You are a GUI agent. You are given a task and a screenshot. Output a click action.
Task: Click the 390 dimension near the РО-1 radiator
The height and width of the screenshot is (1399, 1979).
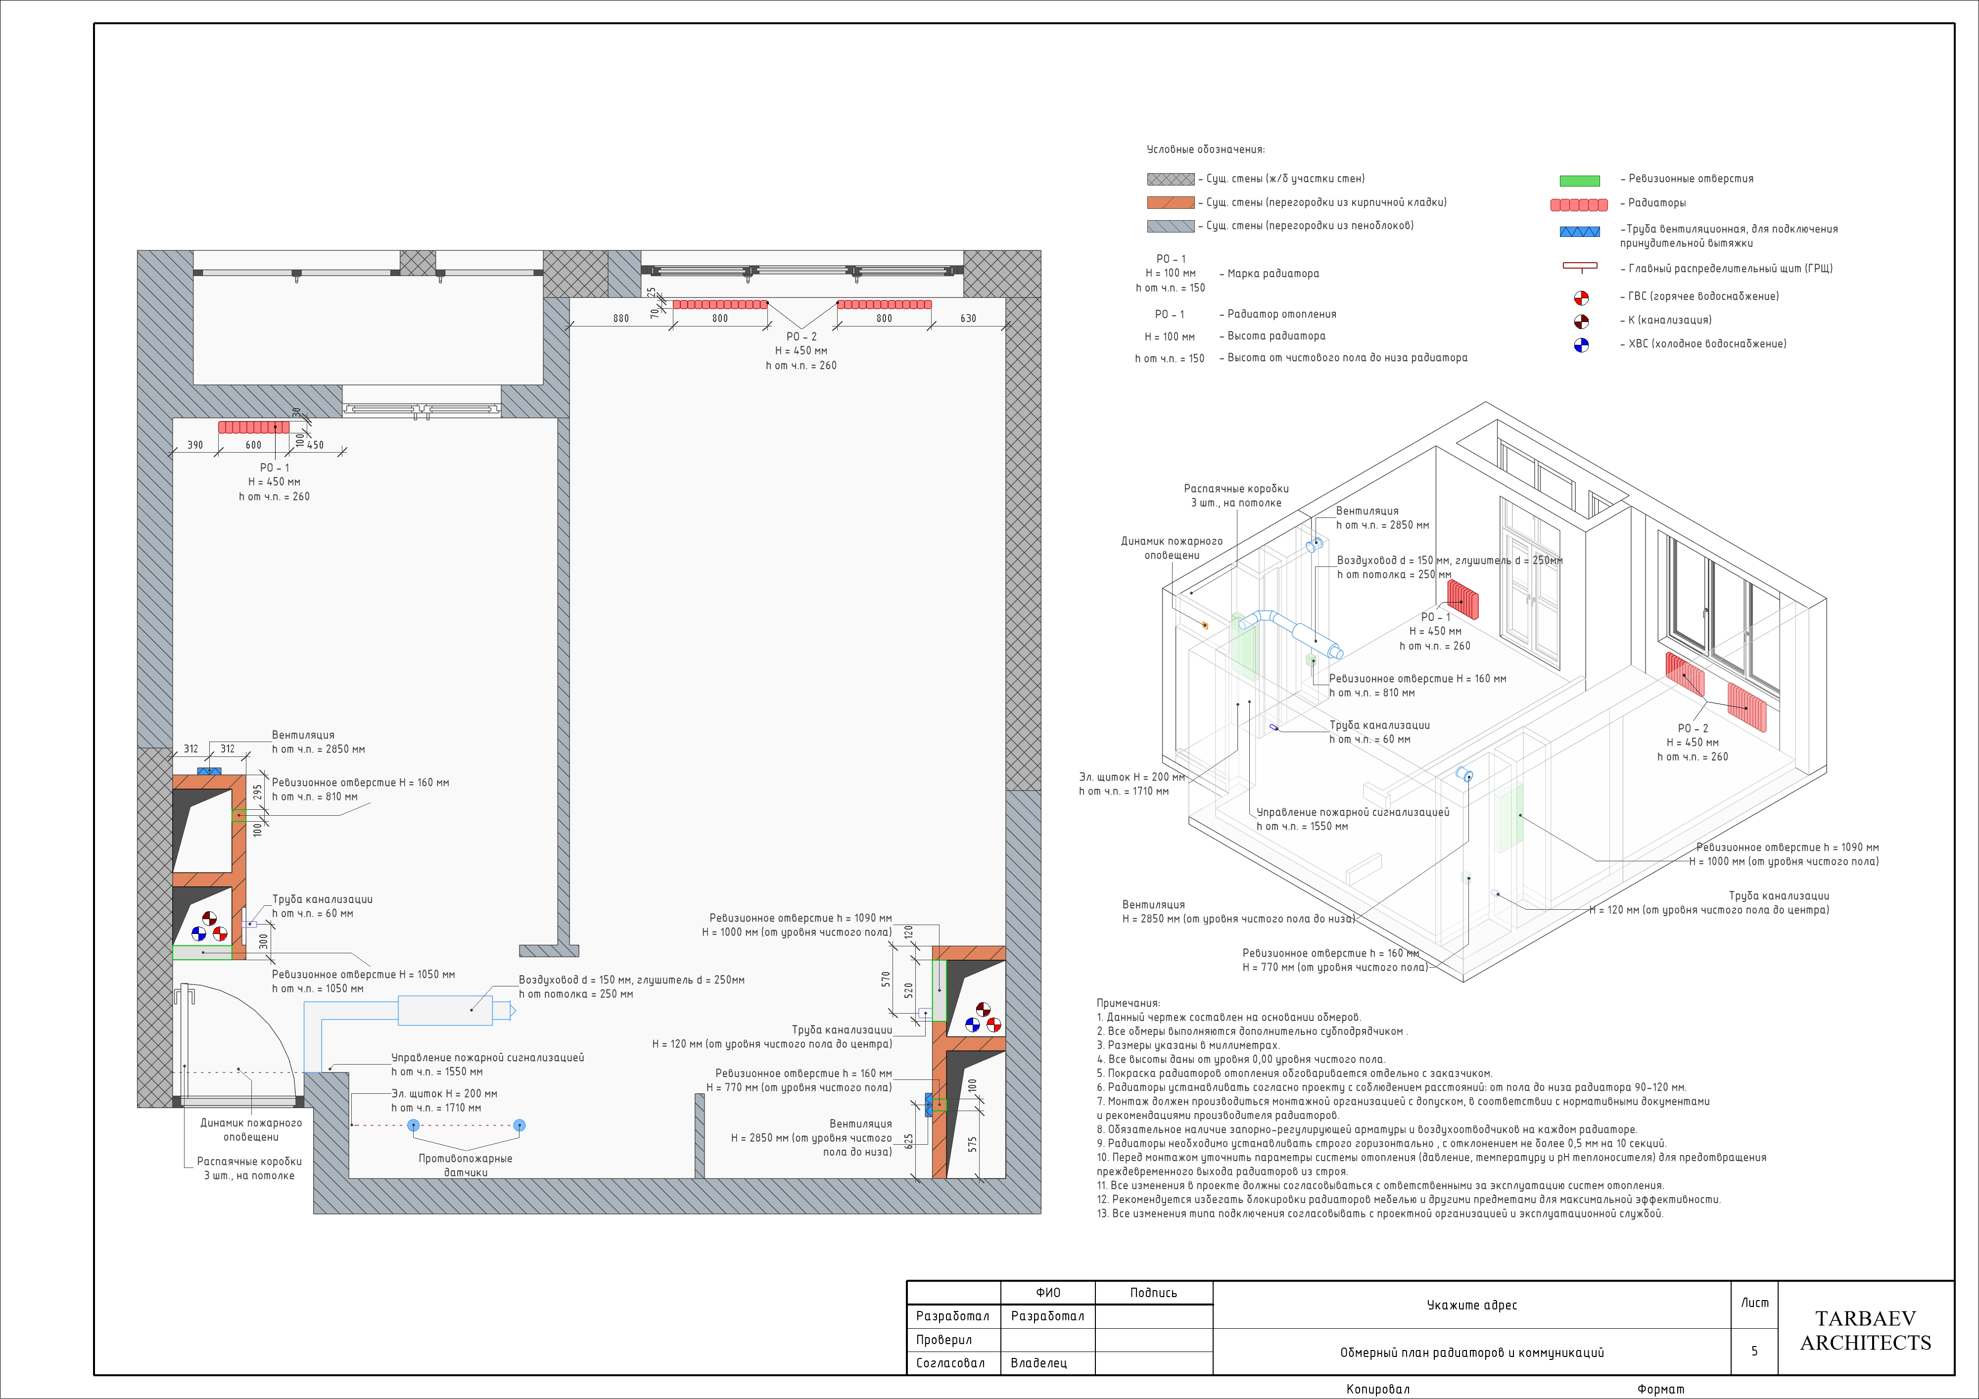pos(195,446)
